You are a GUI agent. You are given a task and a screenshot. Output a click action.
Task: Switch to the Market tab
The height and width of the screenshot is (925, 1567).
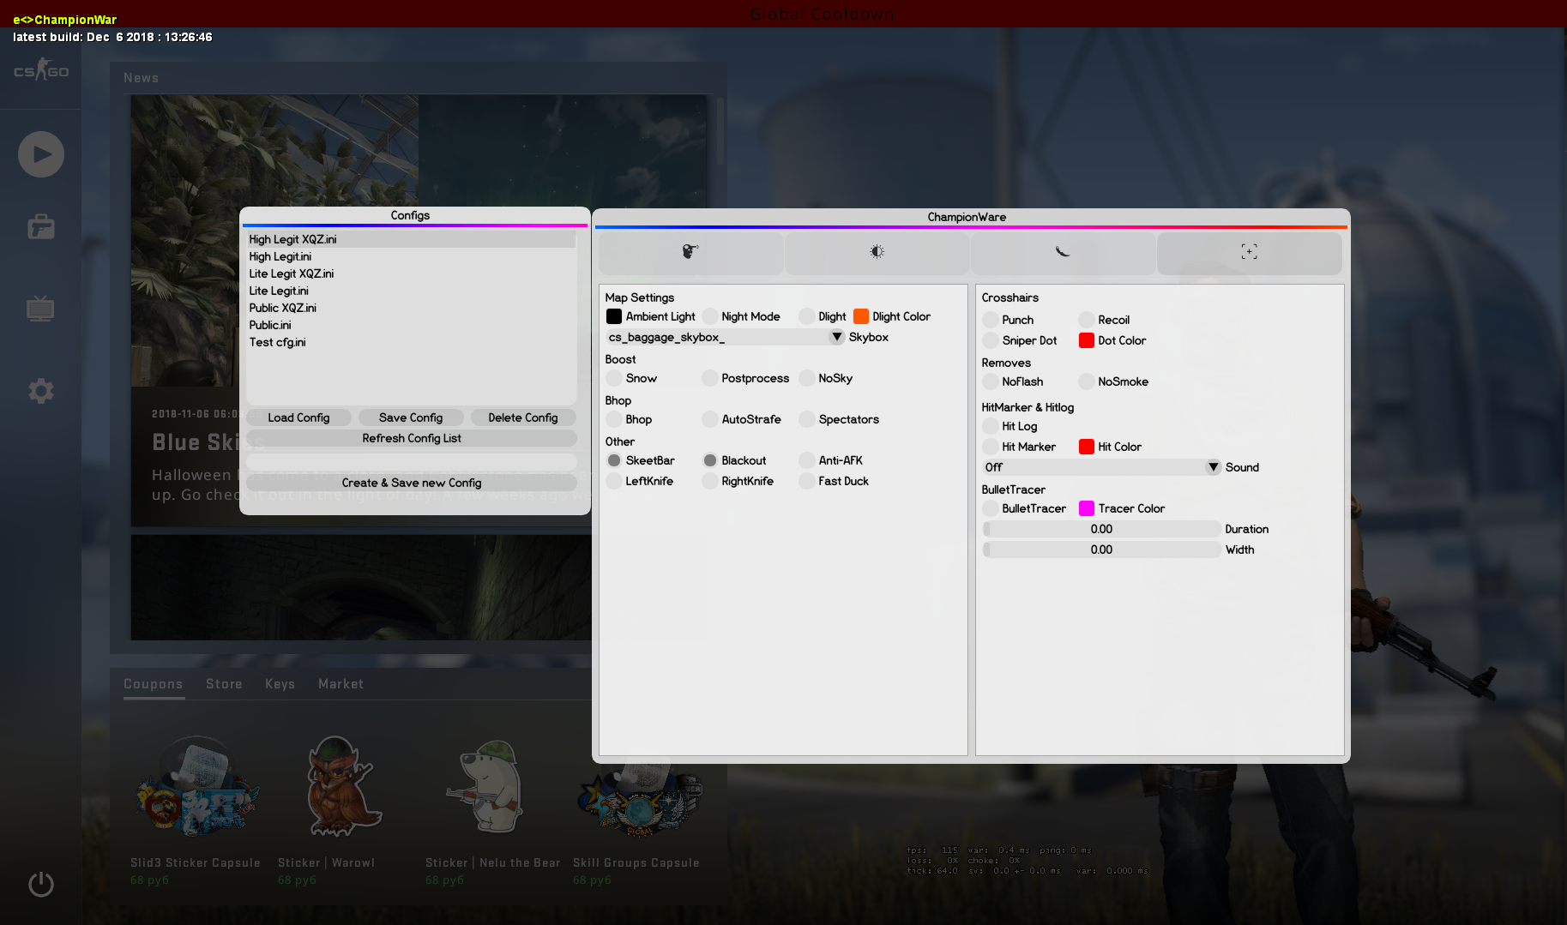(x=341, y=684)
